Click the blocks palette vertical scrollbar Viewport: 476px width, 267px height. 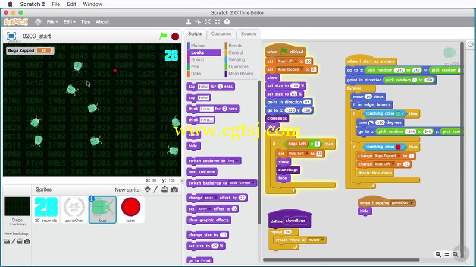259,152
